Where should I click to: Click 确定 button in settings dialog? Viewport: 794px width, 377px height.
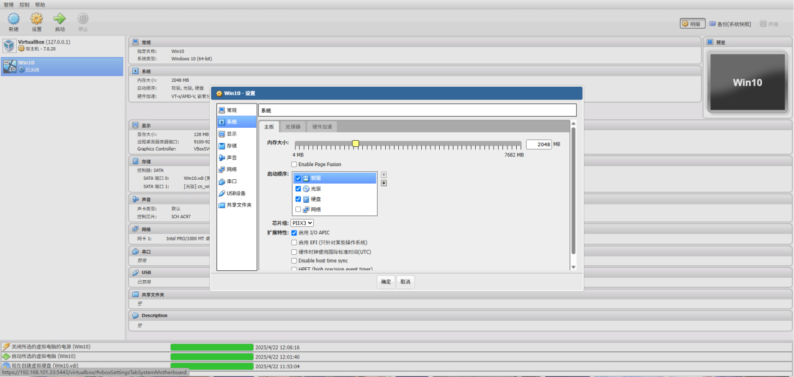point(386,282)
